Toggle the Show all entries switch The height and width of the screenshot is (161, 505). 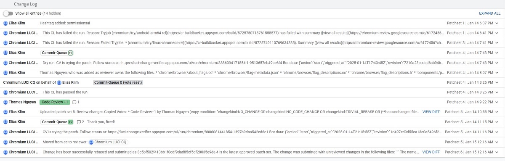(8, 13)
